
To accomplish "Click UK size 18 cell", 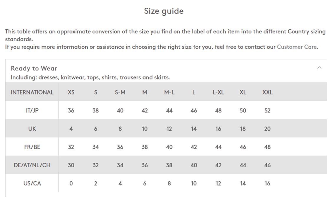I will click(243, 129).
